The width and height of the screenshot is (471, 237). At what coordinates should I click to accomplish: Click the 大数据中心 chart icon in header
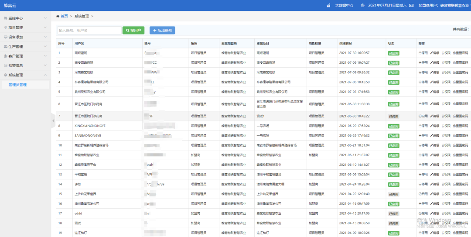coord(329,5)
